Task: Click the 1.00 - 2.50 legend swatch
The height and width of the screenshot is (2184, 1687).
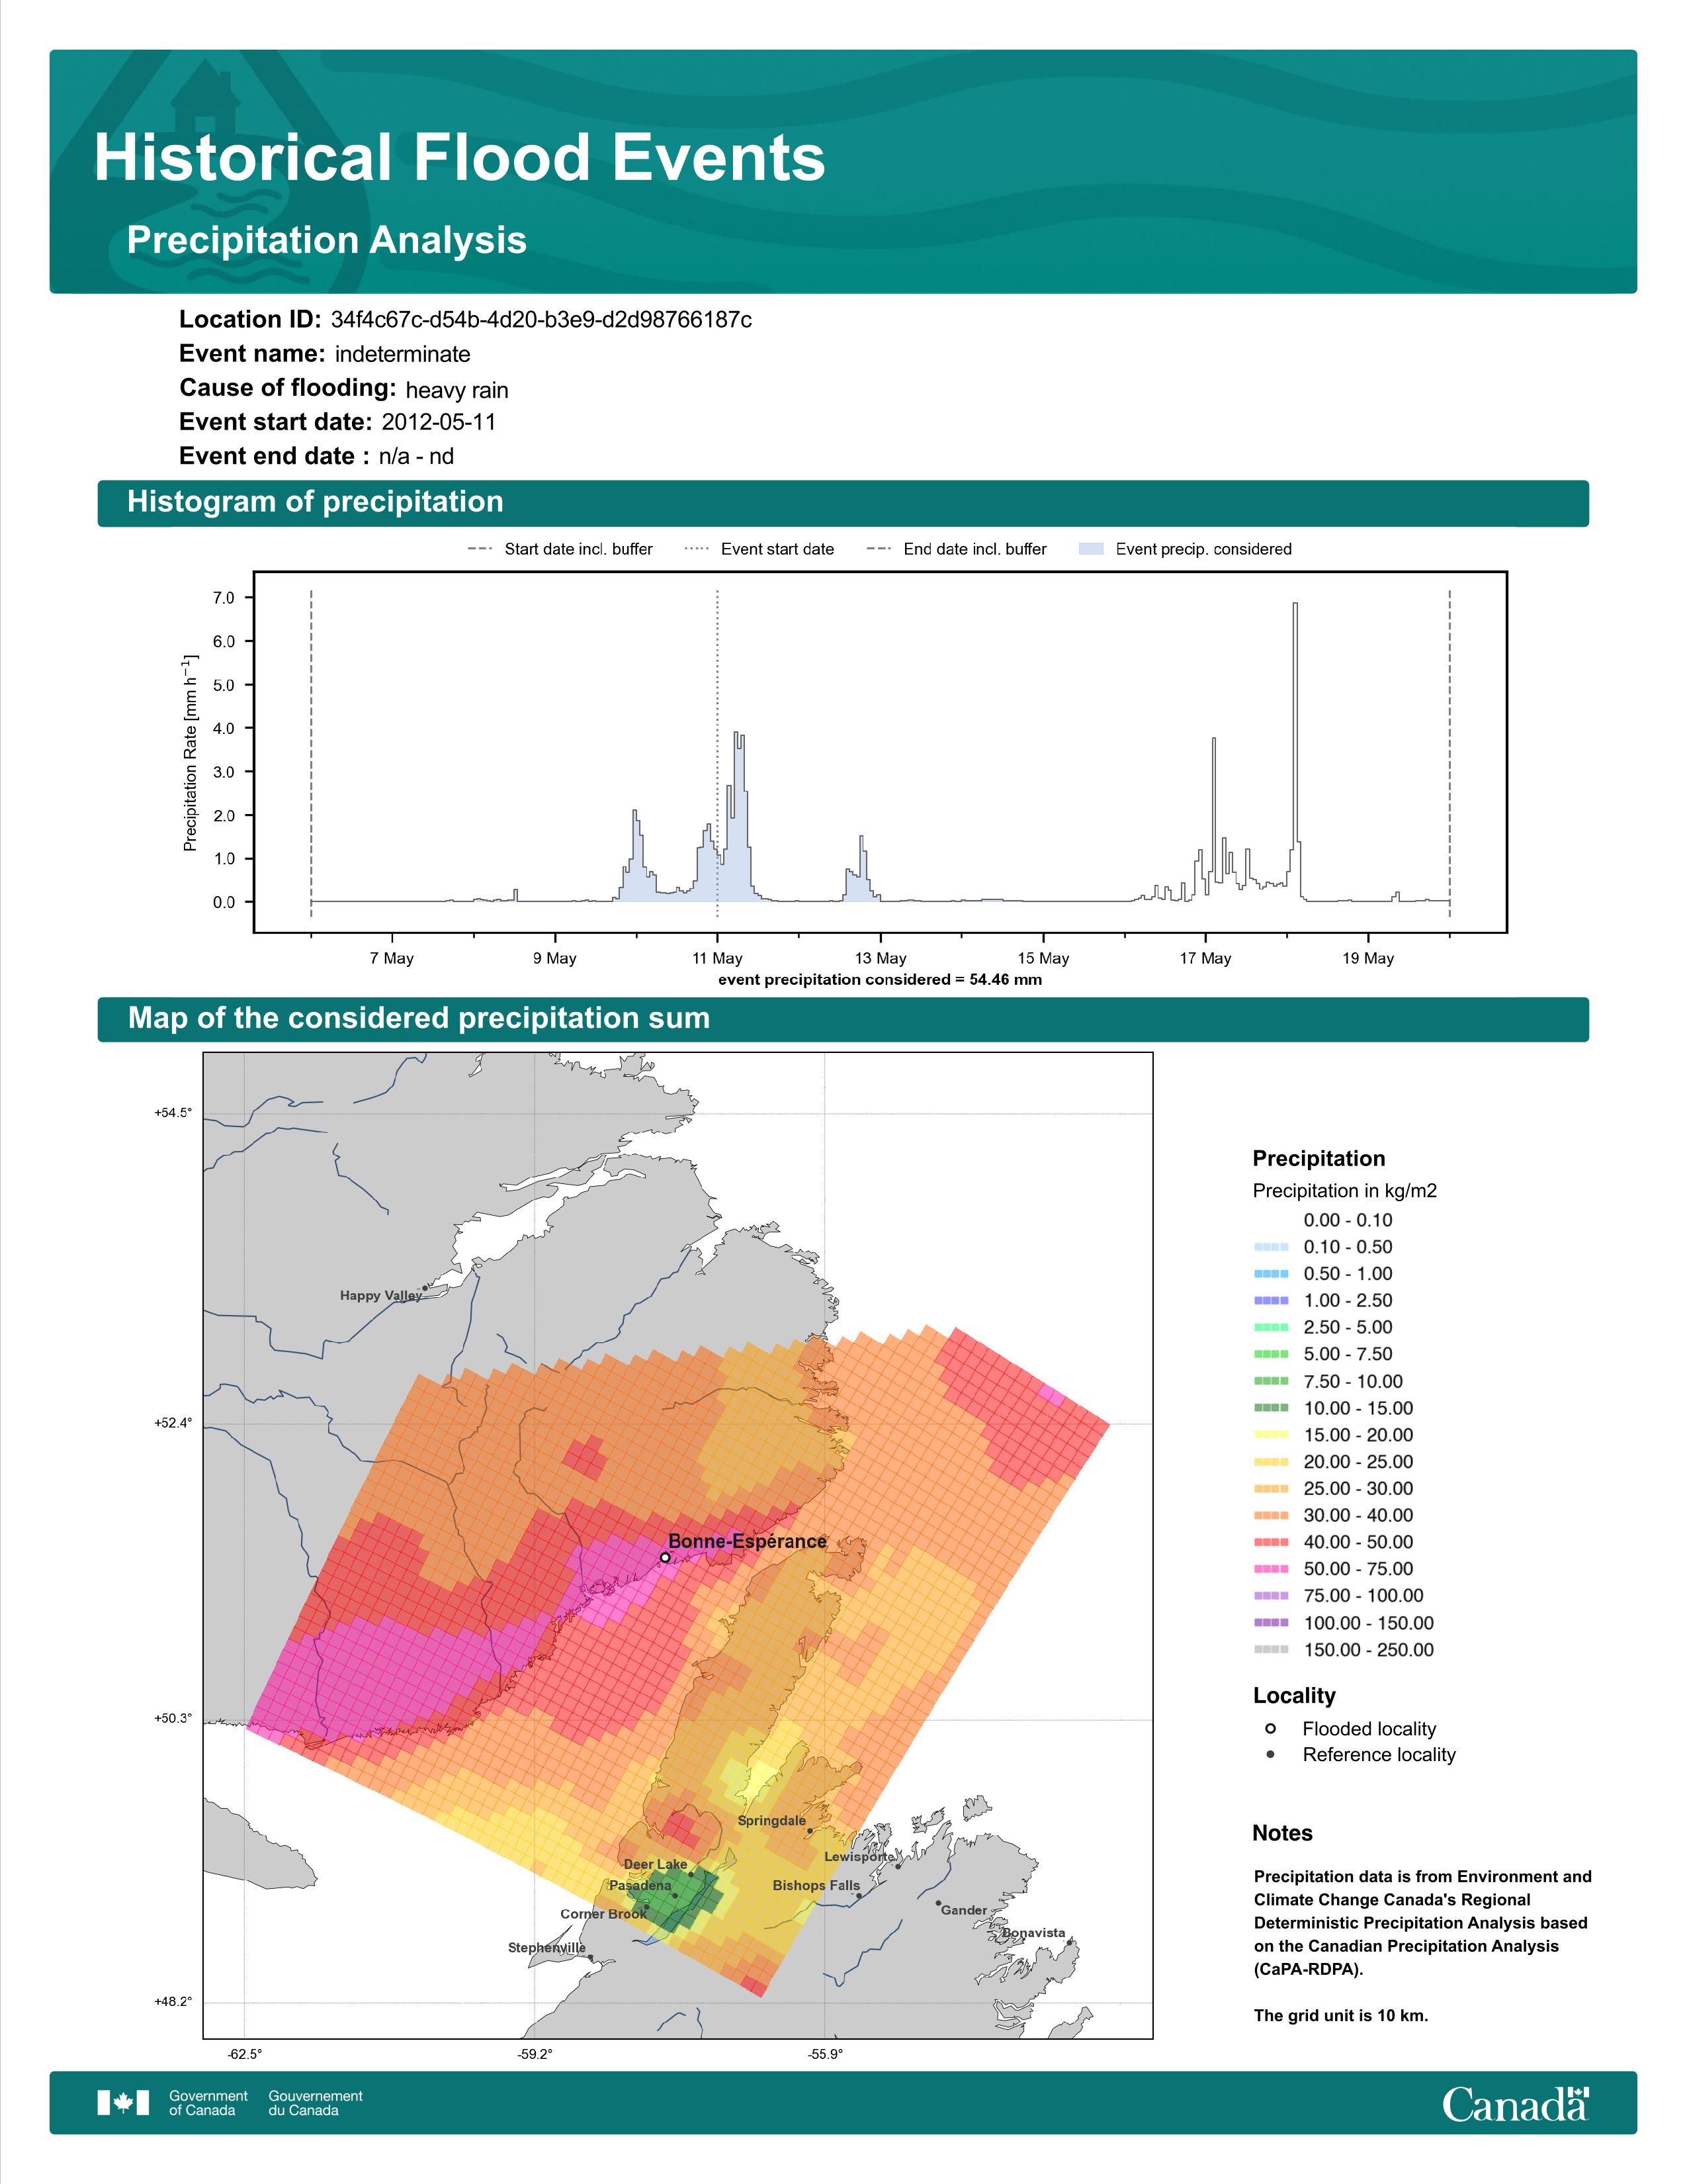Action: coord(1270,1301)
